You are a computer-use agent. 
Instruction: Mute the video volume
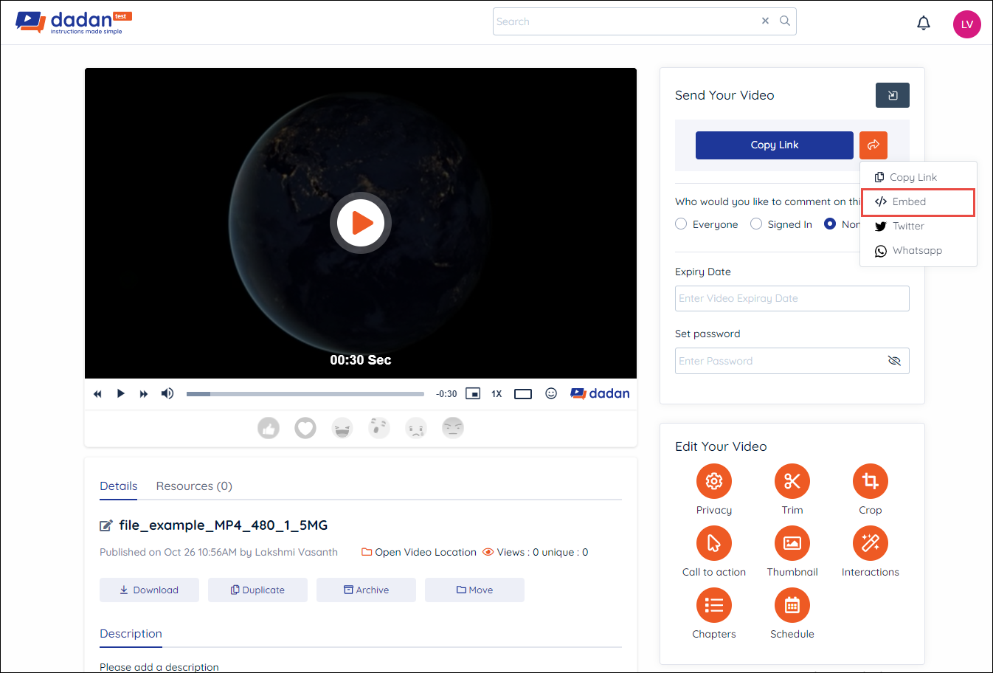click(x=167, y=393)
